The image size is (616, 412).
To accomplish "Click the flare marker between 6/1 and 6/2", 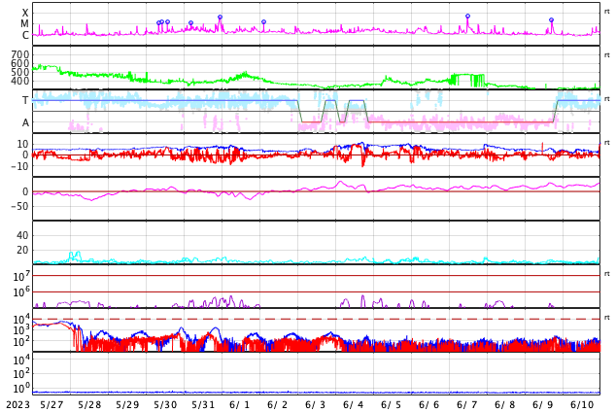I will point(263,22).
